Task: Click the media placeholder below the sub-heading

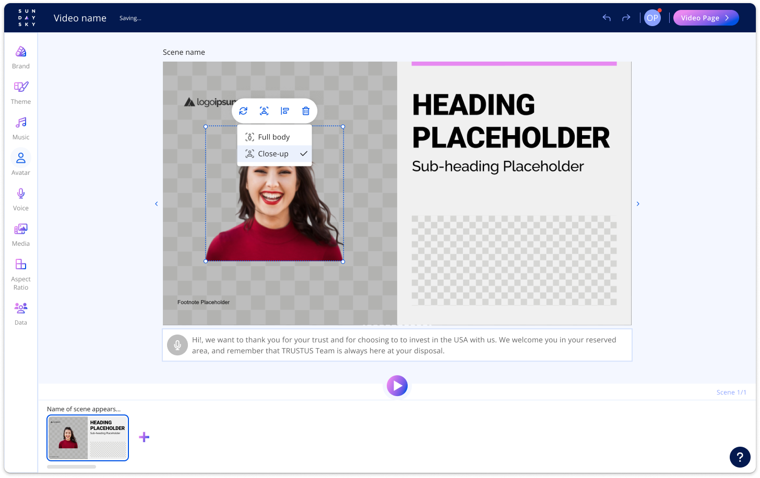Action: (514, 260)
